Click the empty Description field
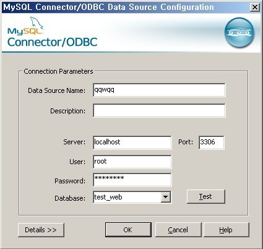This screenshot has height=249, width=263. (159, 111)
